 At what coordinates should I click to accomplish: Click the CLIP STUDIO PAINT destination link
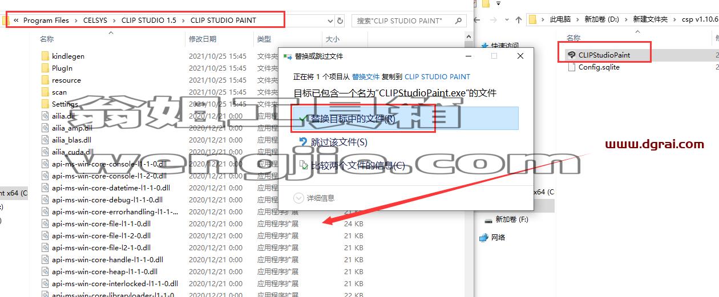coord(438,76)
